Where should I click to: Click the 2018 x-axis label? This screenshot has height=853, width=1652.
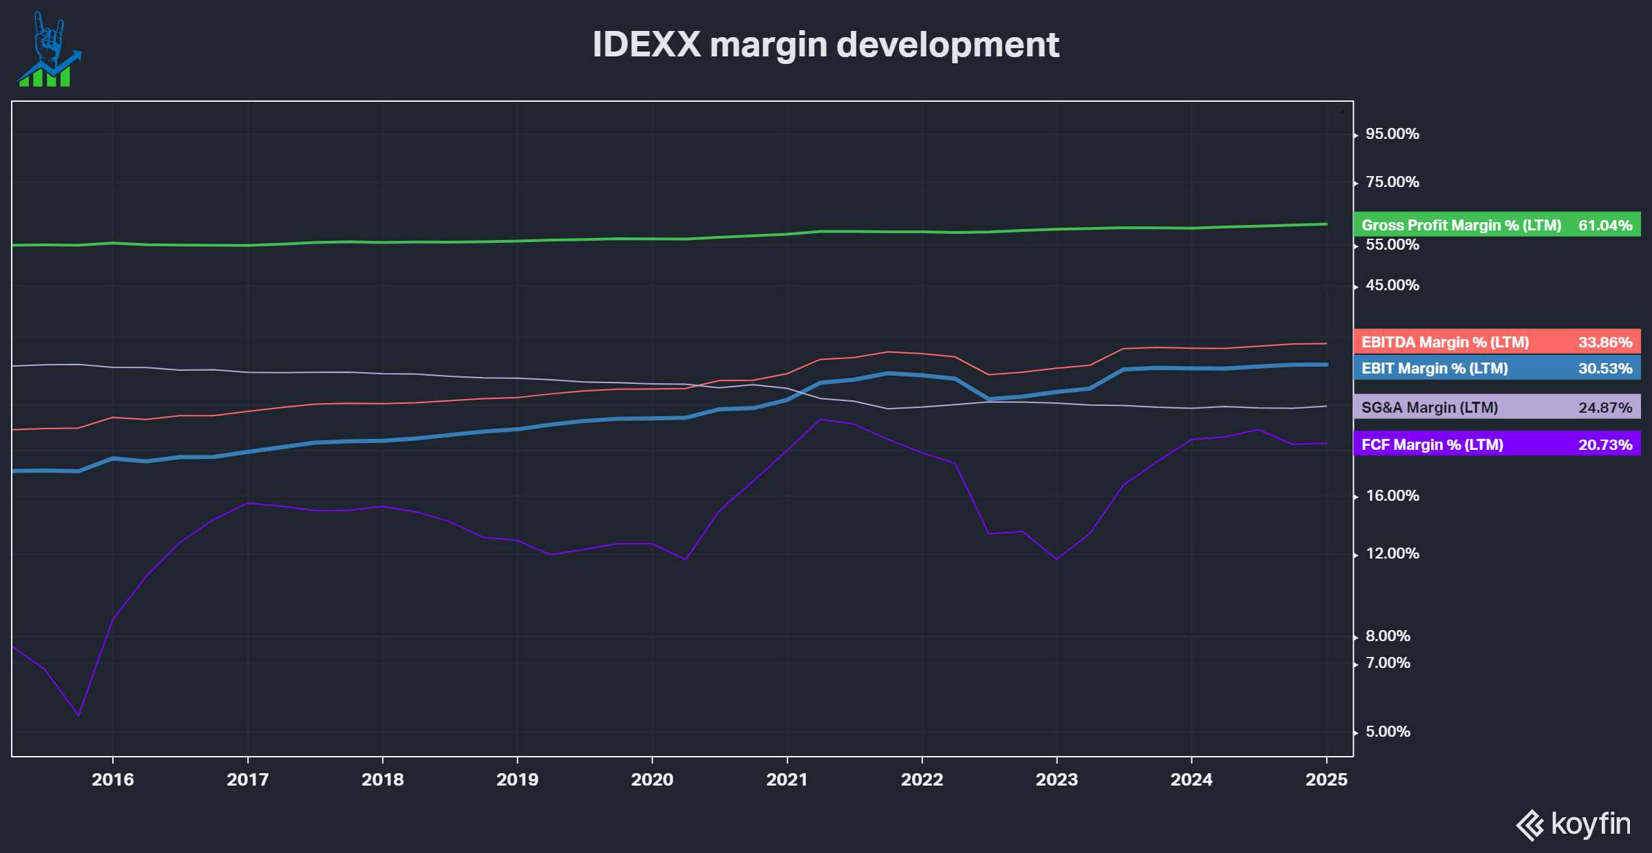383,779
